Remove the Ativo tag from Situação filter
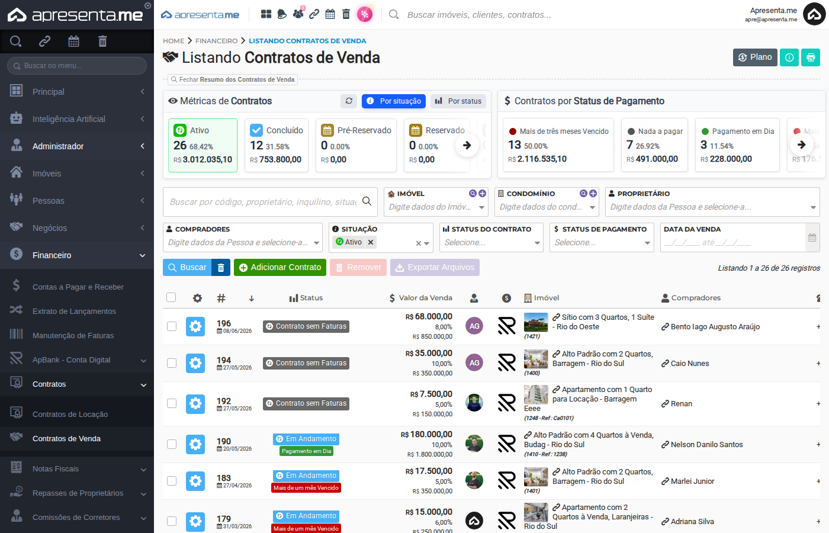Image resolution: width=829 pixels, height=533 pixels. click(371, 242)
